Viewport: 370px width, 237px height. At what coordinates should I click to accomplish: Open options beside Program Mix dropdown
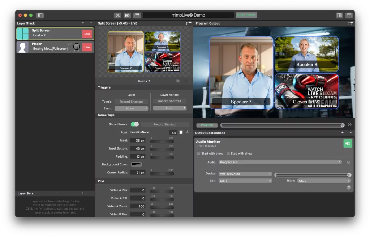[349, 163]
